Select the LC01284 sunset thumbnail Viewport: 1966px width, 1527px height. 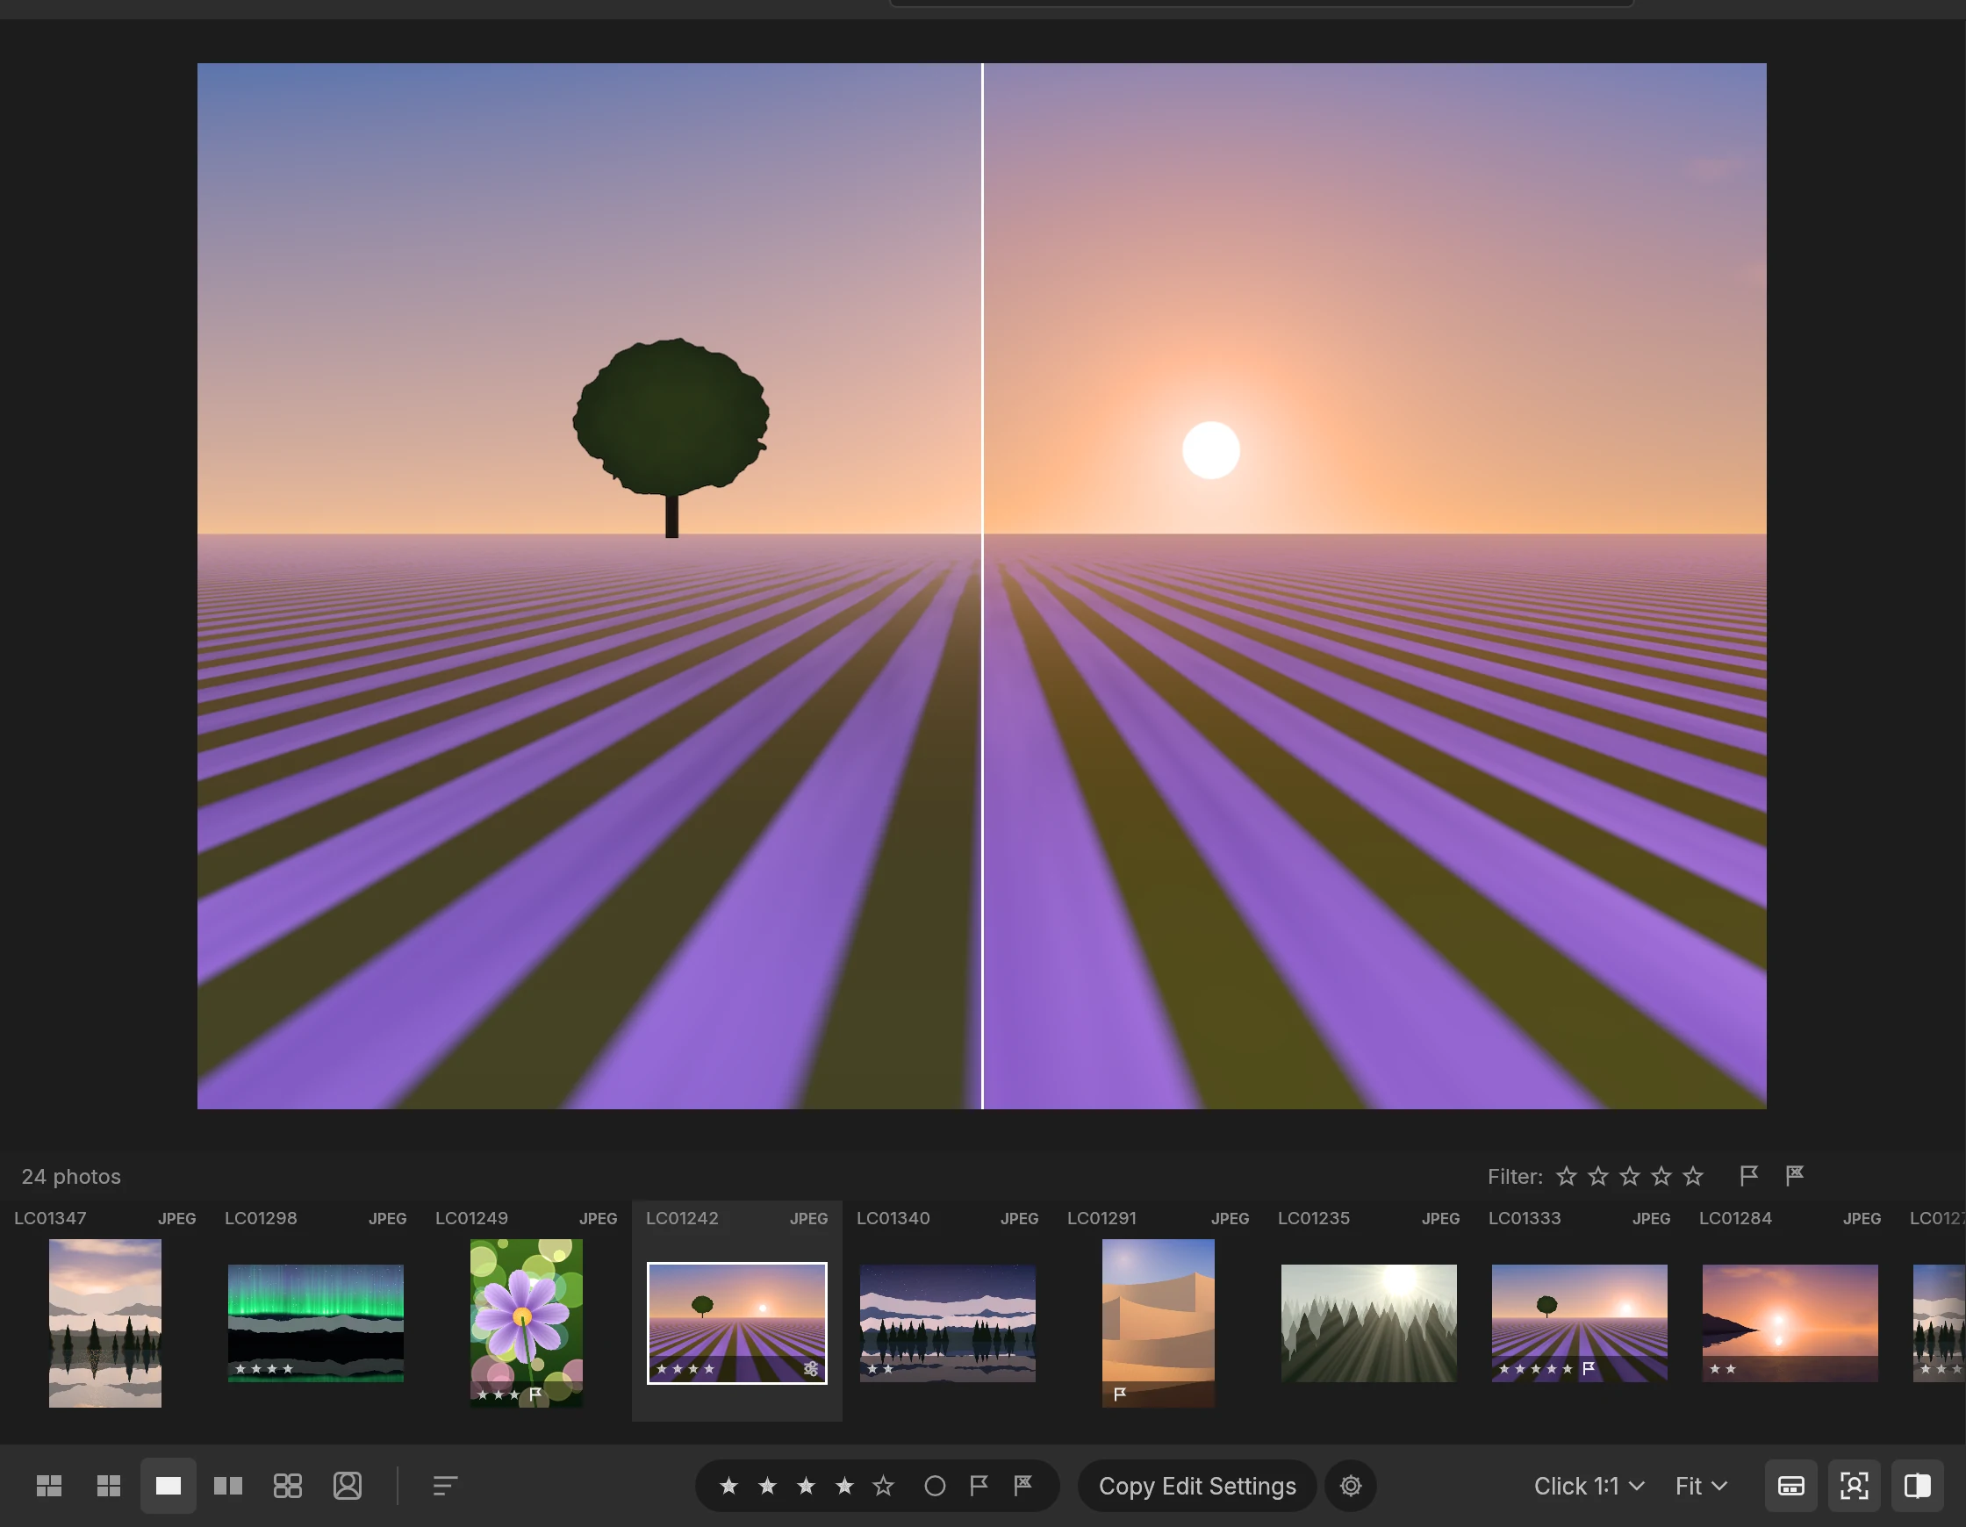1790,1323
